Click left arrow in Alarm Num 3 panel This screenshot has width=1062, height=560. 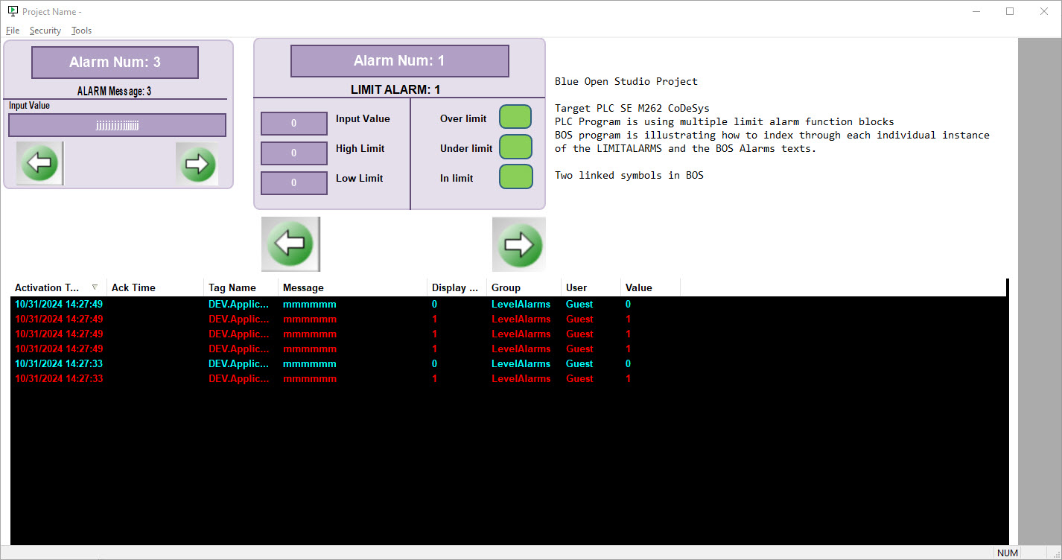[x=39, y=164]
